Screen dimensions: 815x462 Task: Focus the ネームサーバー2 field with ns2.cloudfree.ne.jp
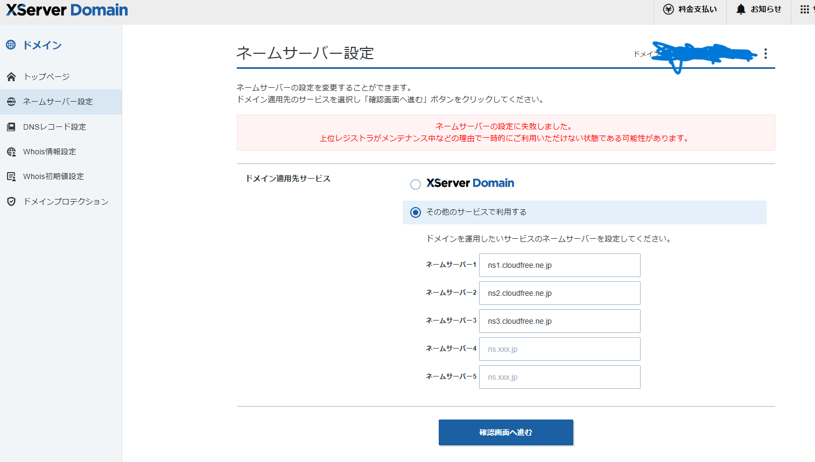pos(560,293)
